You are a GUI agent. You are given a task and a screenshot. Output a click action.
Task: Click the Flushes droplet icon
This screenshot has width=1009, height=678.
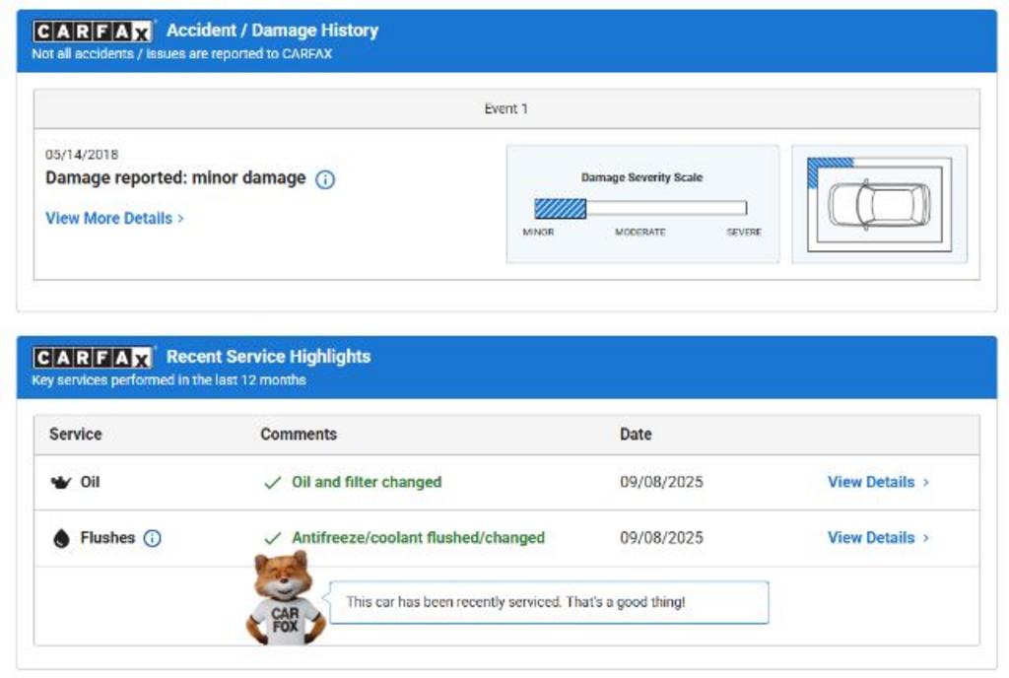pos(61,539)
